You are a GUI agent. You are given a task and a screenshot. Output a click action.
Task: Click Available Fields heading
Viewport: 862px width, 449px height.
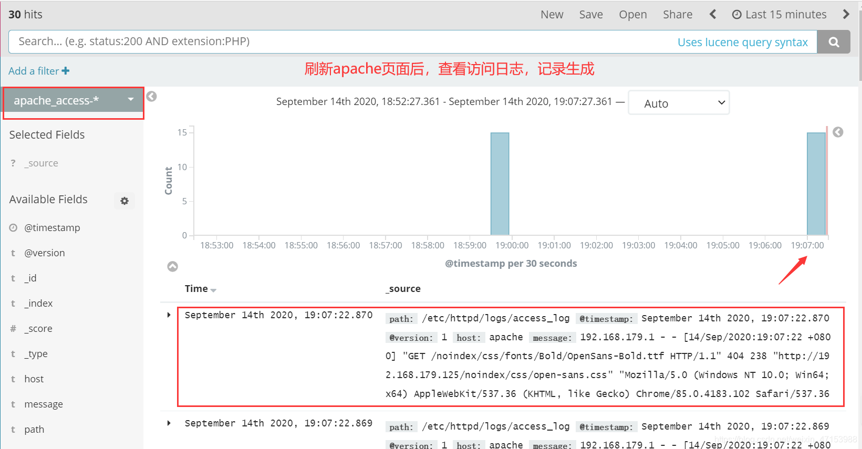coord(48,200)
